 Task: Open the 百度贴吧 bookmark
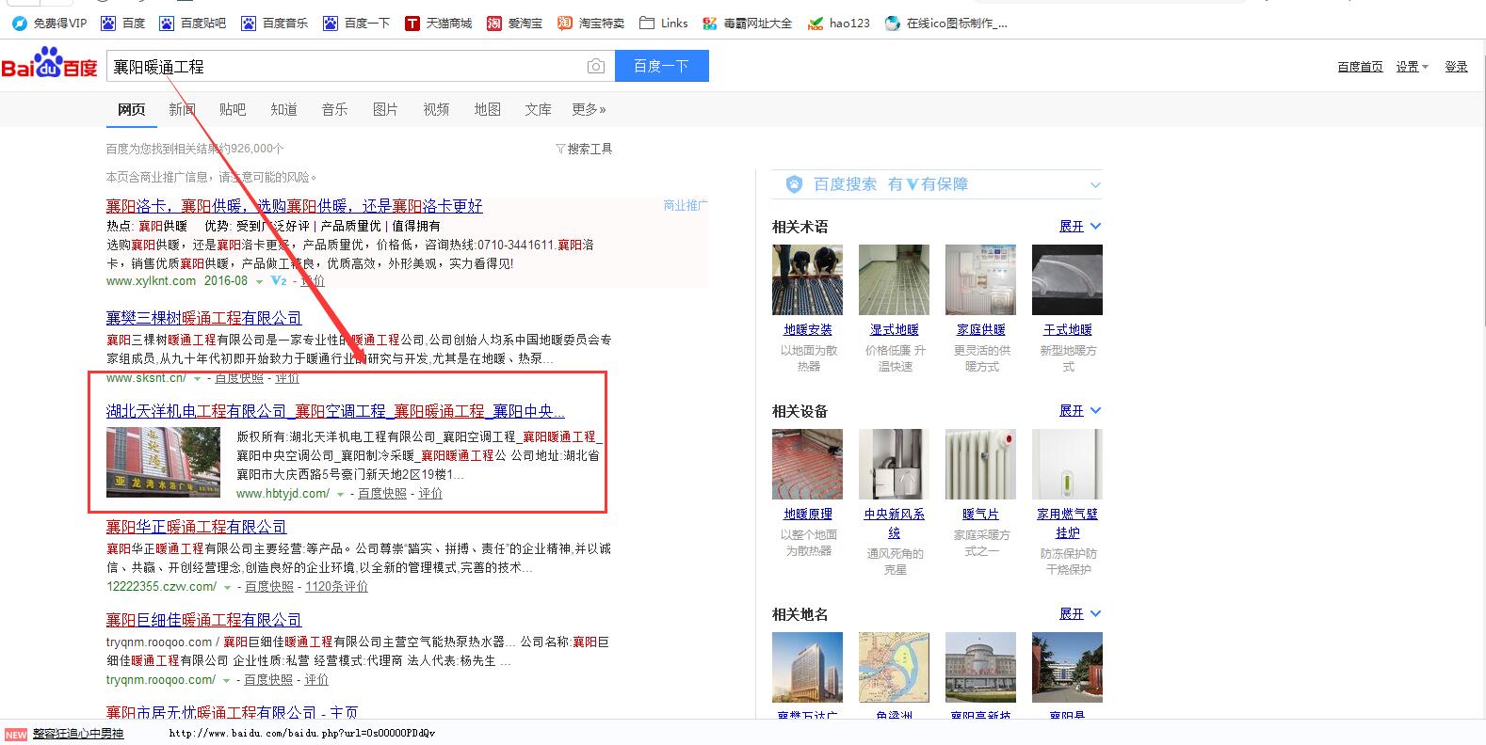pos(193,23)
